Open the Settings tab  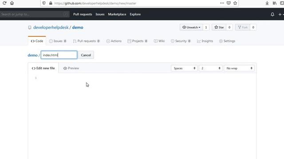tap(227, 41)
